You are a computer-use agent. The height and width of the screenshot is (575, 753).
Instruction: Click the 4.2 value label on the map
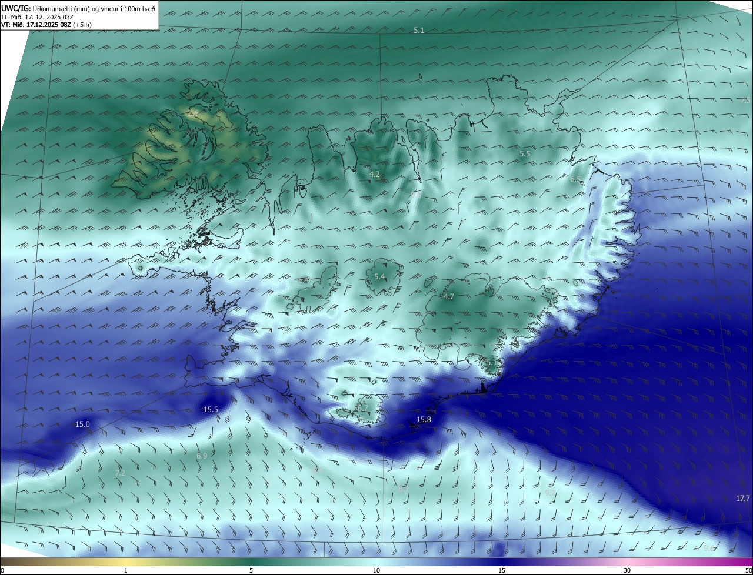point(374,175)
